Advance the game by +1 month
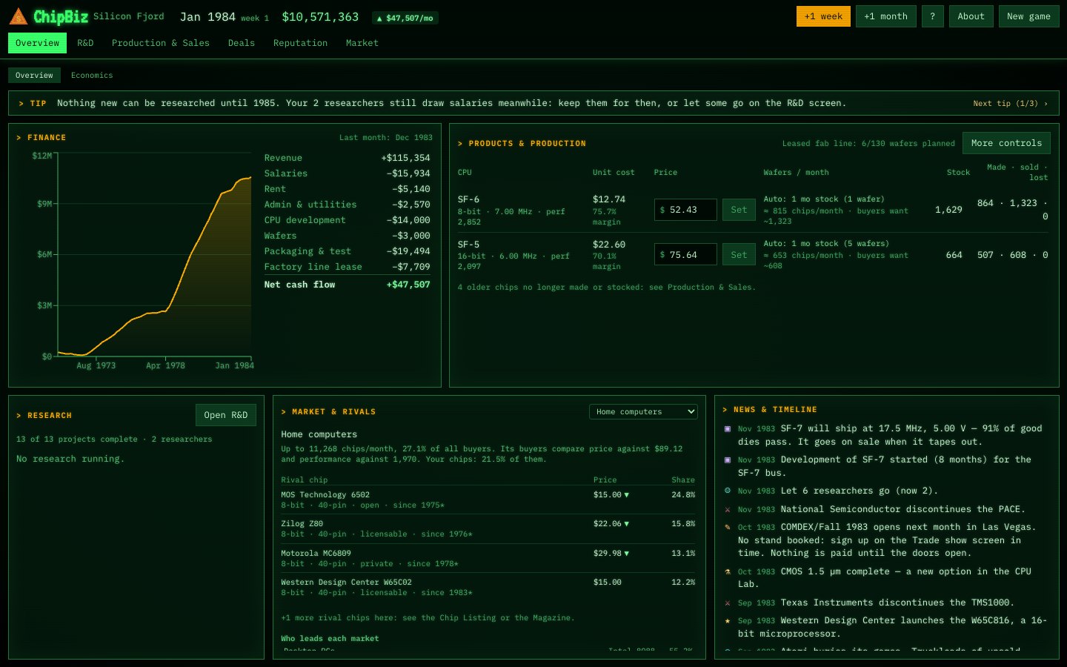This screenshot has height=667, width=1067. tap(885, 16)
